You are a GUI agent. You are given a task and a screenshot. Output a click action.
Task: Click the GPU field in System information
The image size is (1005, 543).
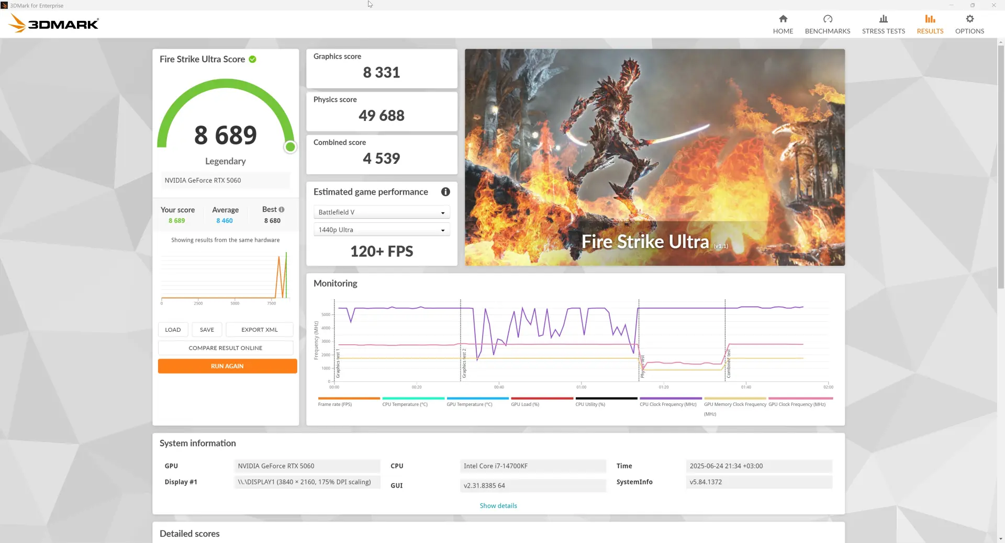coord(307,466)
